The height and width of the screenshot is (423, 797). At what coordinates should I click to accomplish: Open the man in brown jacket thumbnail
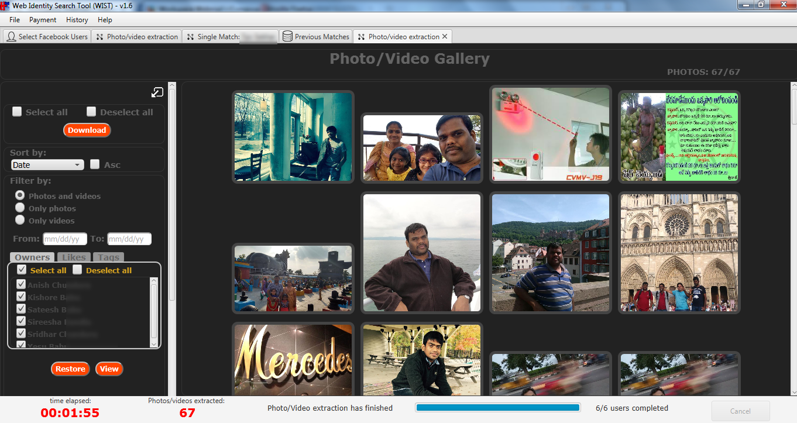pos(422,253)
